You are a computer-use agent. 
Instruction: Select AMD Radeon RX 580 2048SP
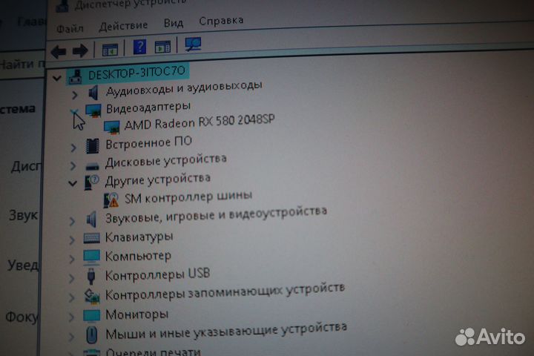tap(200, 122)
